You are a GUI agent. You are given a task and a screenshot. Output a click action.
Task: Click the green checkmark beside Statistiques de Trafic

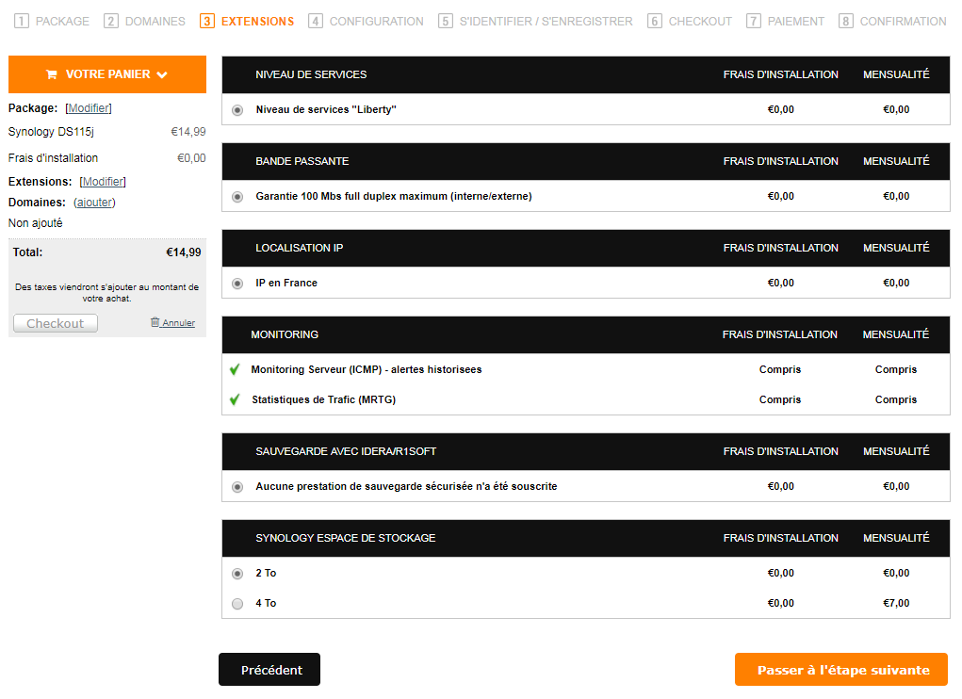coord(235,399)
